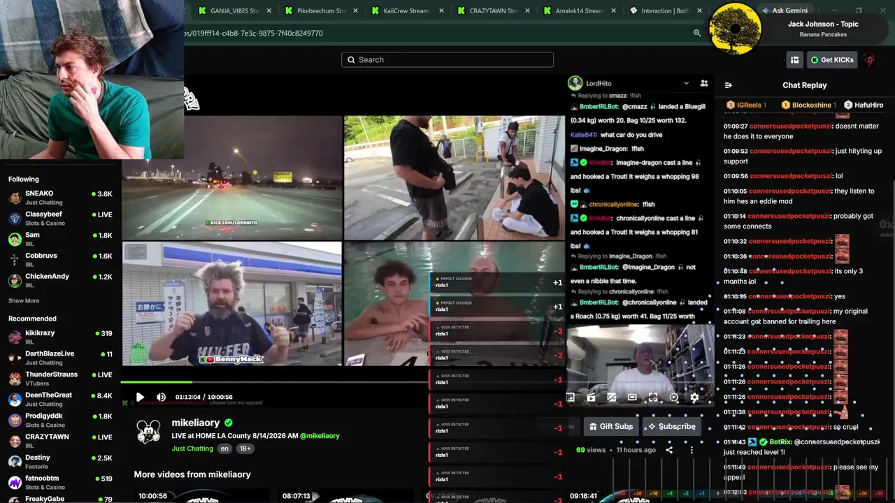
Task: Open ChickenAndy channel in sidebar
Action: point(60,280)
